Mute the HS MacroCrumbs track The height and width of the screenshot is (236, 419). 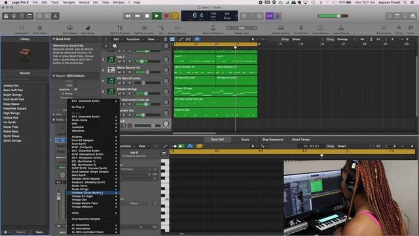click(119, 83)
